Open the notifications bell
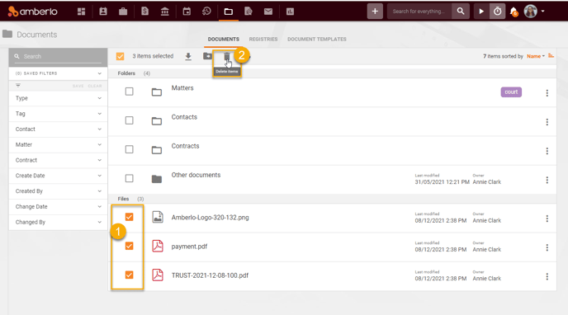568x315 pixels. click(x=514, y=12)
